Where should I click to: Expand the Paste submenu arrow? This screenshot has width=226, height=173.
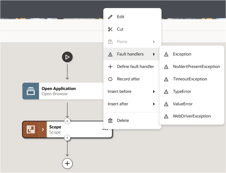pos(154,41)
